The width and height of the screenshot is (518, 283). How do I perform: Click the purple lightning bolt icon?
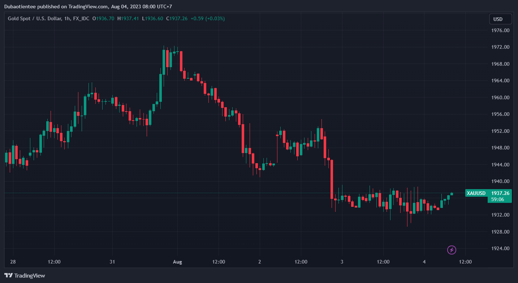[x=452, y=250]
